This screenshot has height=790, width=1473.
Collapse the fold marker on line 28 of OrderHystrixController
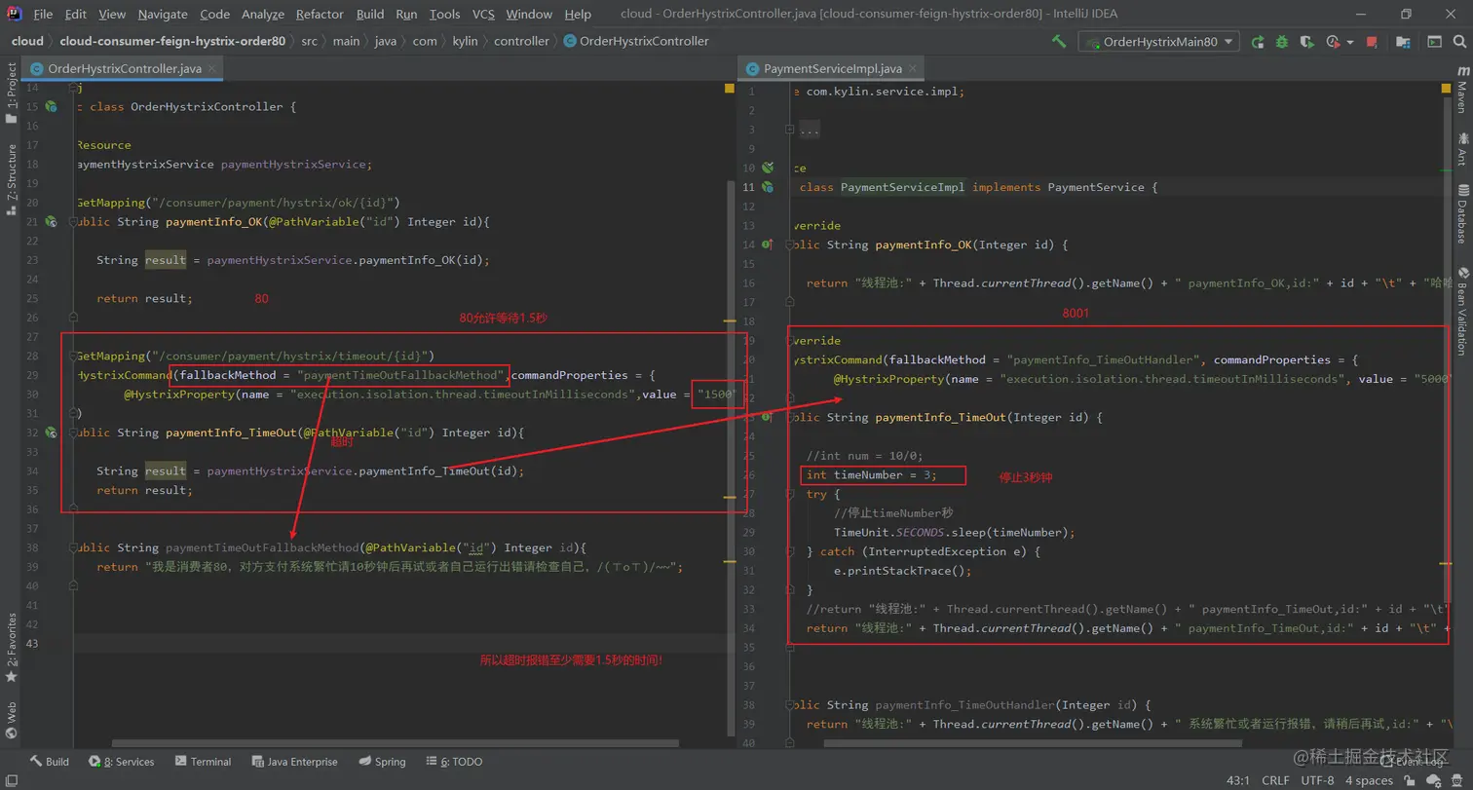(x=73, y=356)
